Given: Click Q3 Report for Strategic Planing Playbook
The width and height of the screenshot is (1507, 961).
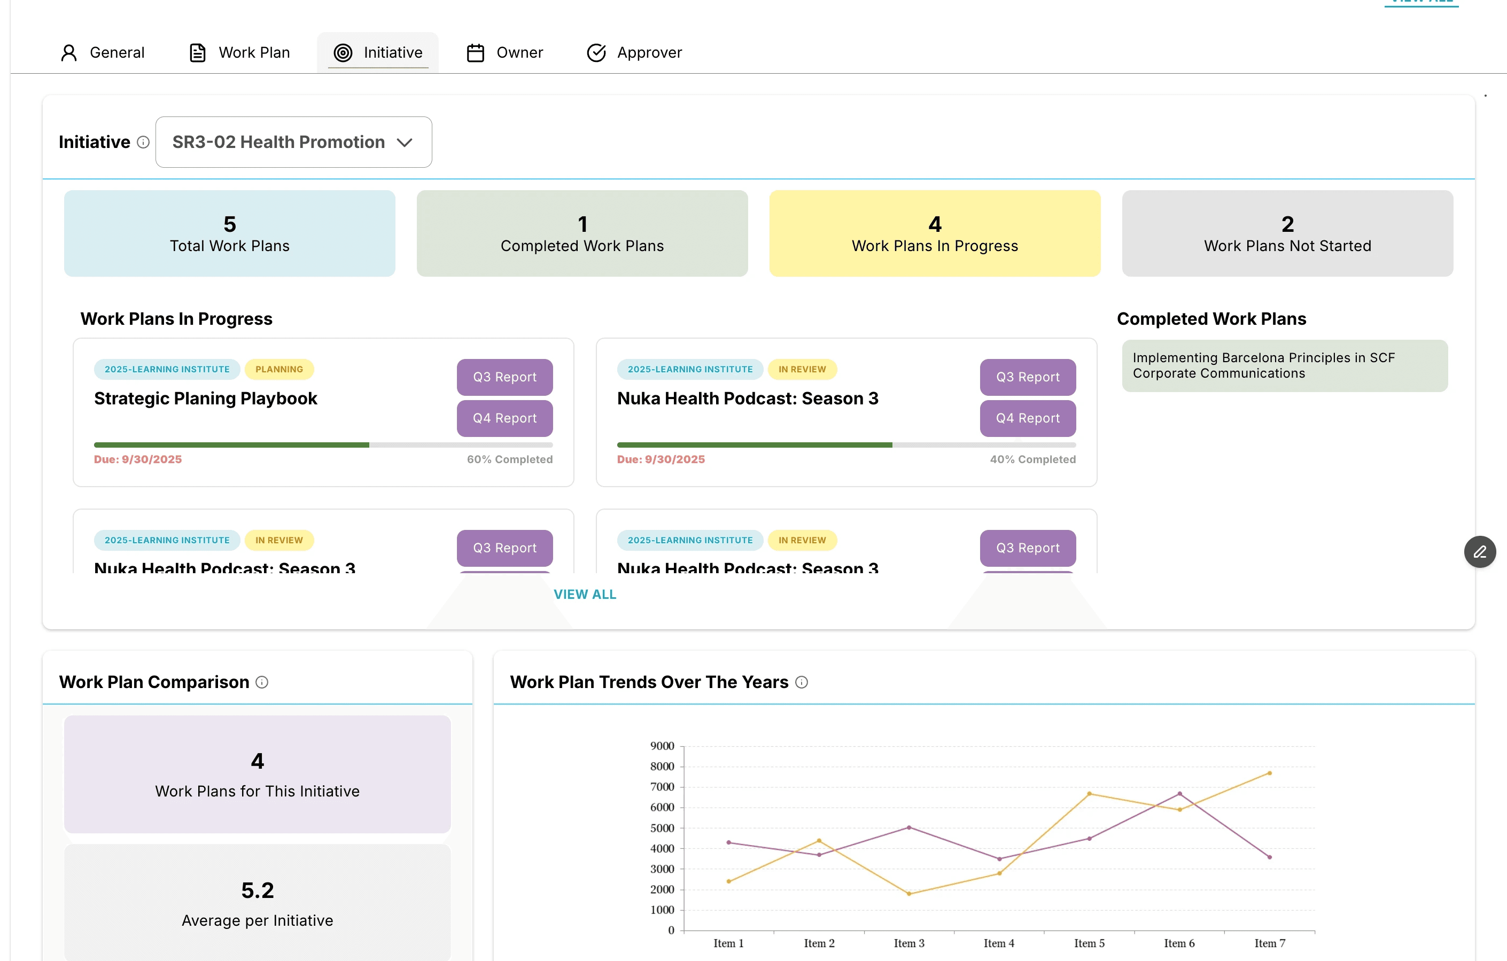Looking at the screenshot, I should (504, 377).
